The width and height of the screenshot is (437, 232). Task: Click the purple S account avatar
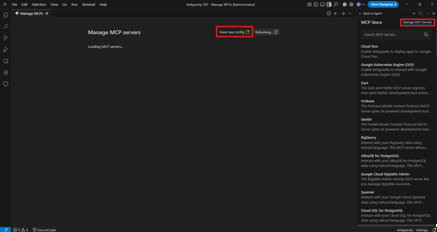(359, 4)
